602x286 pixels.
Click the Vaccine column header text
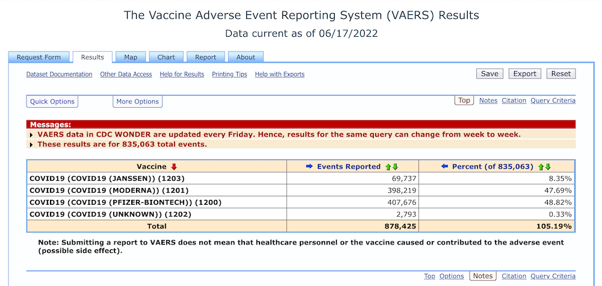[x=152, y=167]
